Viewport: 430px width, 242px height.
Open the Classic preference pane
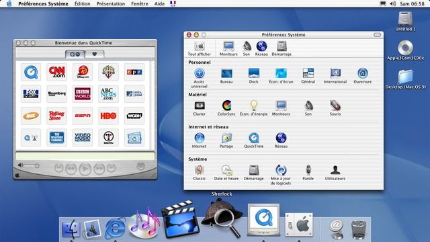tap(200, 173)
